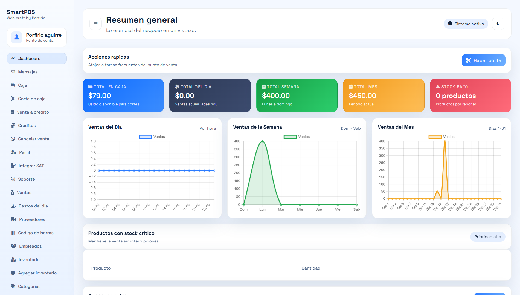The width and height of the screenshot is (520, 295).
Task: Click the Perfil user gear icon
Action: [13, 152]
